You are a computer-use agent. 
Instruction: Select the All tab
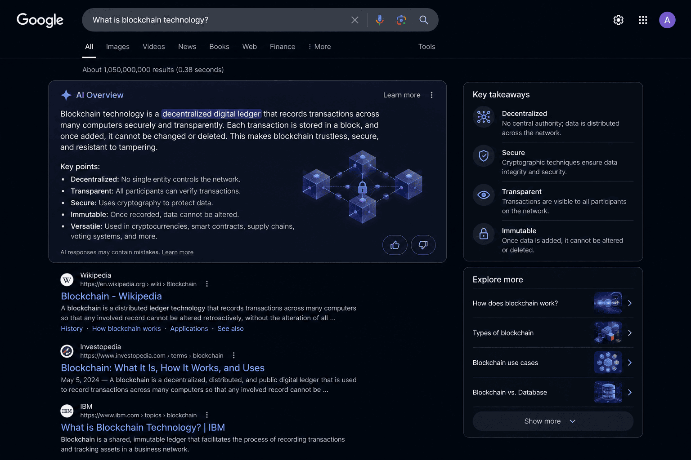point(89,47)
